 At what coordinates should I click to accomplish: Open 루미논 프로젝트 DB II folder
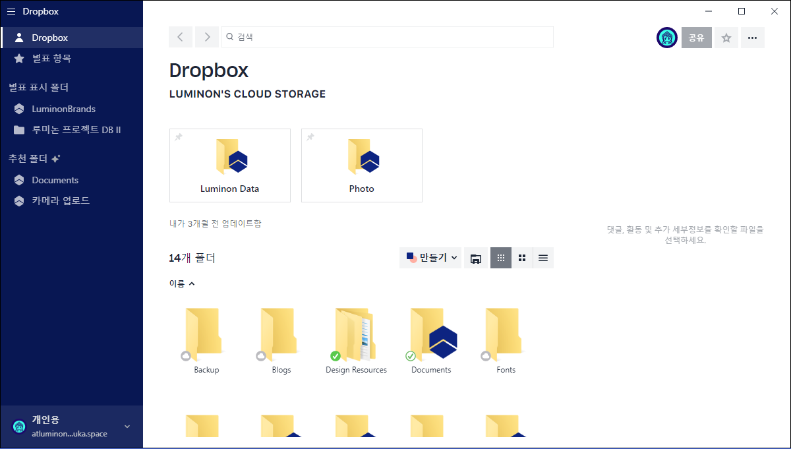tap(72, 130)
